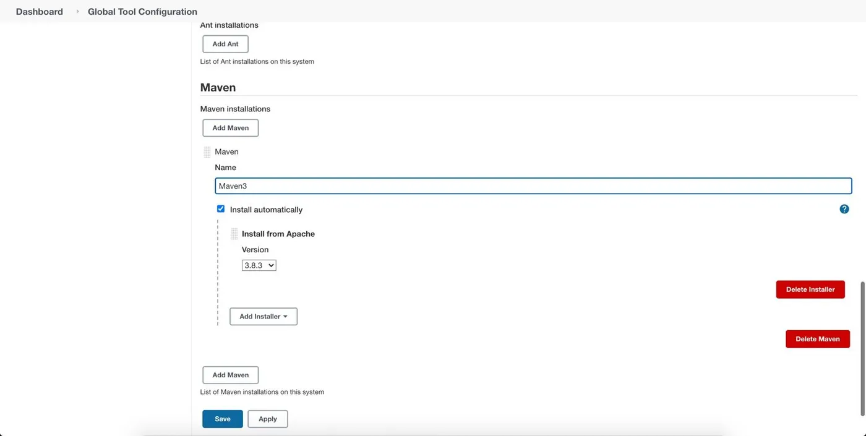Click the Add Maven button above the Maven entry
This screenshot has height=436, width=866.
pos(231,128)
